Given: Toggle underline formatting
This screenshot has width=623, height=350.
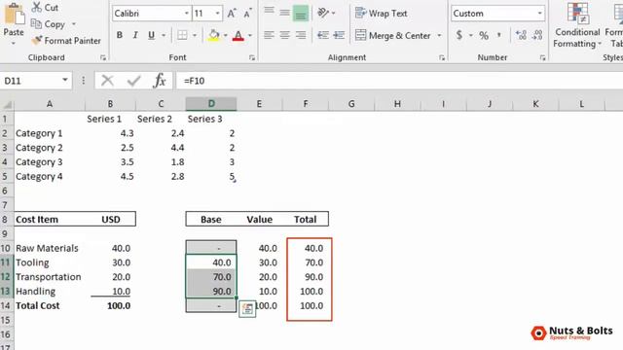Looking at the screenshot, I should 151,35.
